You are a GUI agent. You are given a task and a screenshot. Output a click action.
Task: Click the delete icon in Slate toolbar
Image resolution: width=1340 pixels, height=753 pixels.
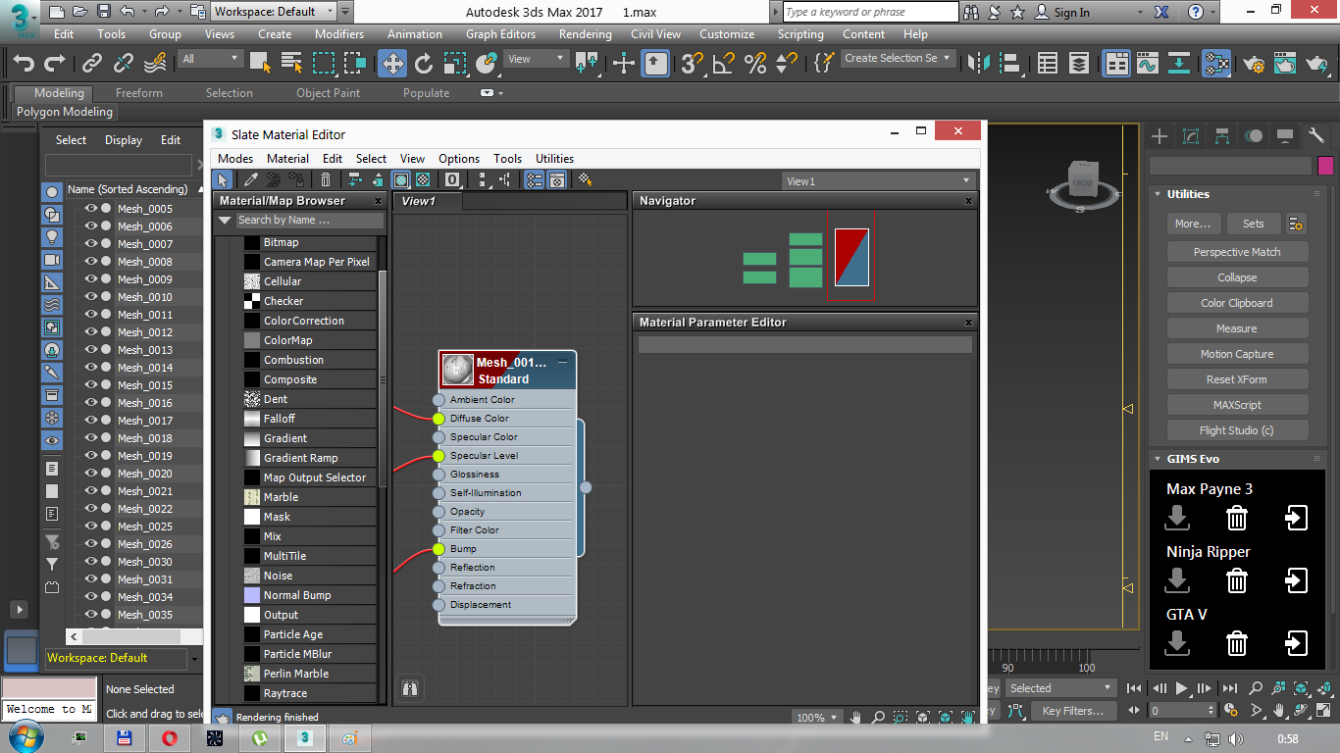pos(326,180)
